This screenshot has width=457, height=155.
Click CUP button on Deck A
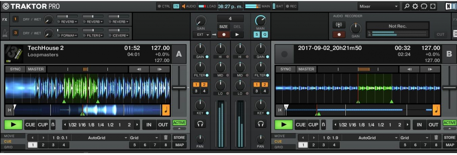[43, 125]
